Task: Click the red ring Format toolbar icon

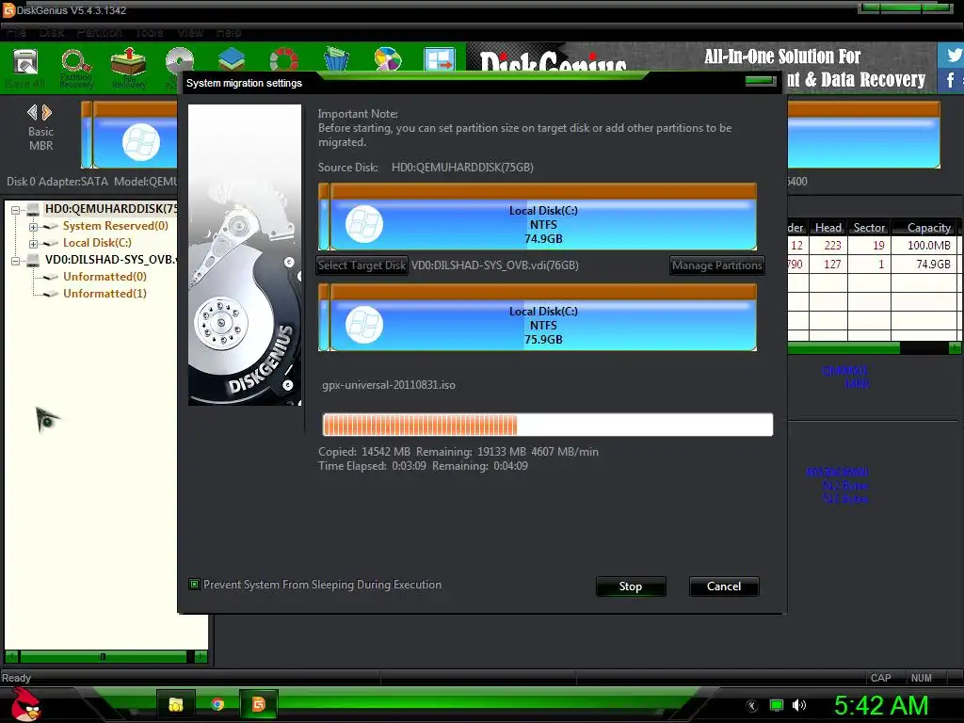Action: pyautogui.click(x=283, y=61)
